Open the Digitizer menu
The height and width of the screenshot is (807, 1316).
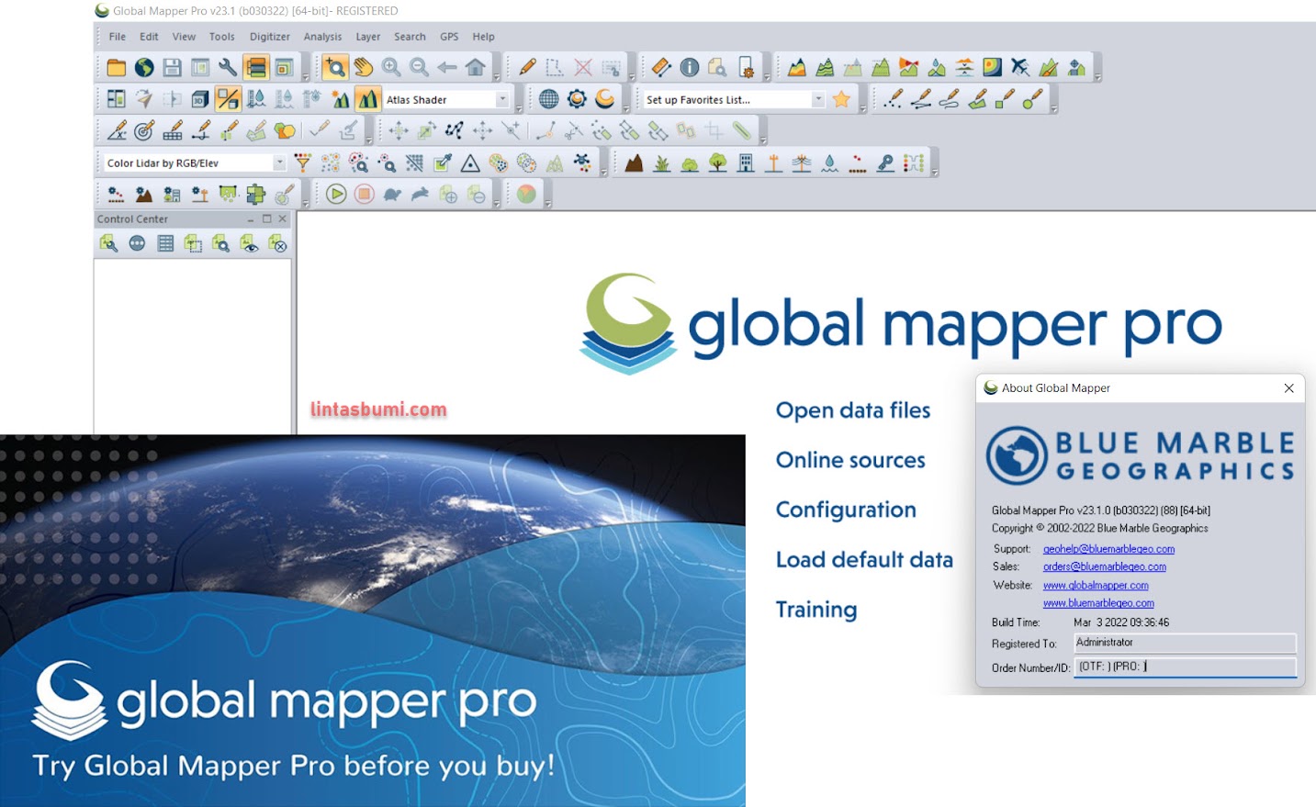[270, 37]
